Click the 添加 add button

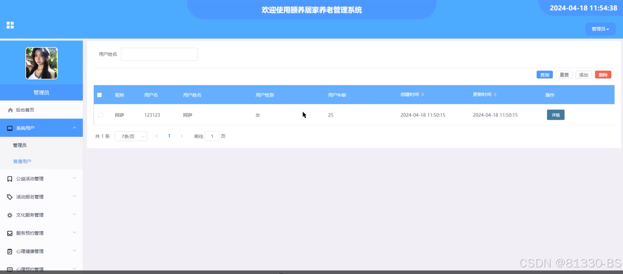click(x=584, y=75)
